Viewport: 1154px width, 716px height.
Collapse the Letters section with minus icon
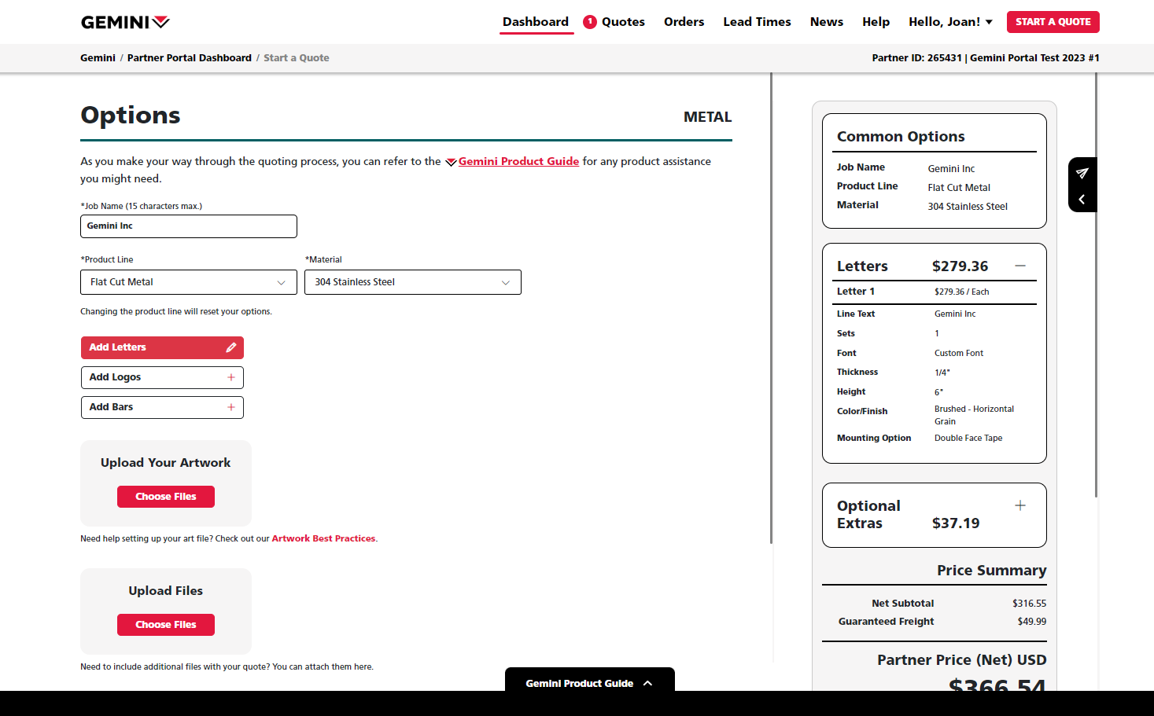(1020, 266)
